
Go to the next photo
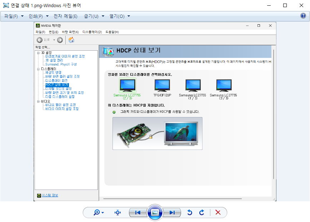(x=172, y=212)
